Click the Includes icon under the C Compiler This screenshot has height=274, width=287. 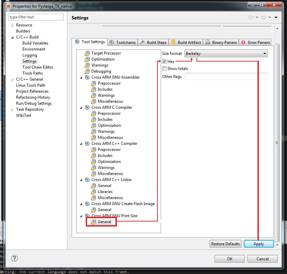(x=93, y=119)
